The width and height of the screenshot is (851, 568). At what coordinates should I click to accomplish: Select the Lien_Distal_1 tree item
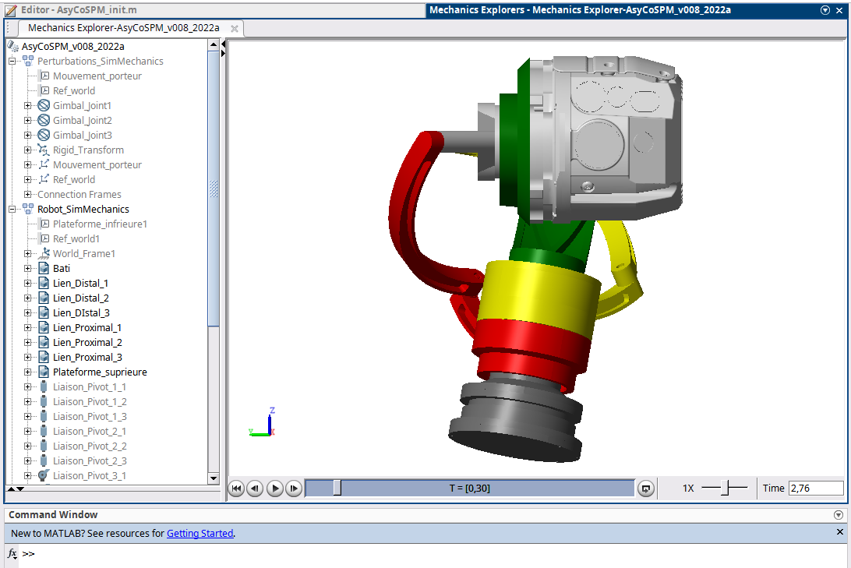81,283
